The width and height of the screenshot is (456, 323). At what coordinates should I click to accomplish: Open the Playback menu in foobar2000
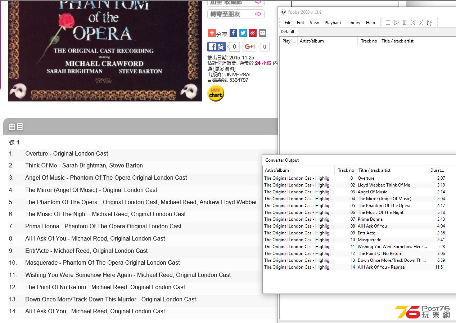point(333,23)
